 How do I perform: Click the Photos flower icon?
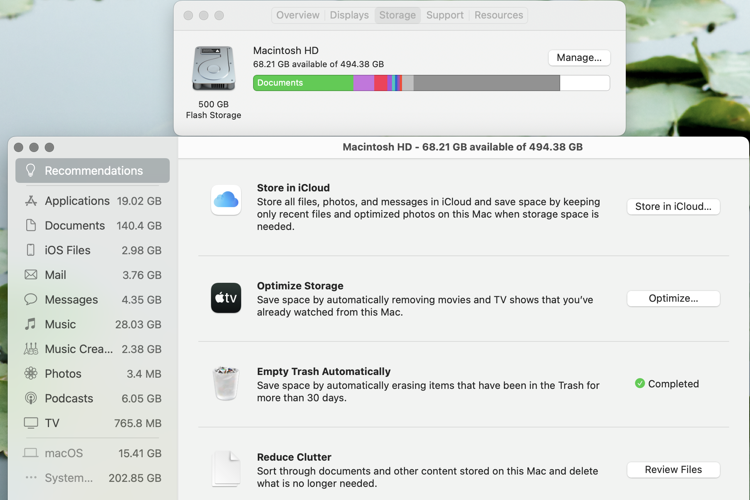31,373
